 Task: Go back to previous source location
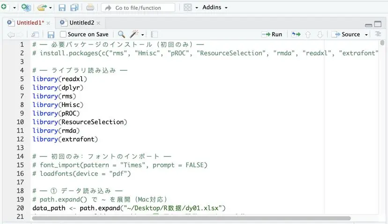click(x=11, y=35)
